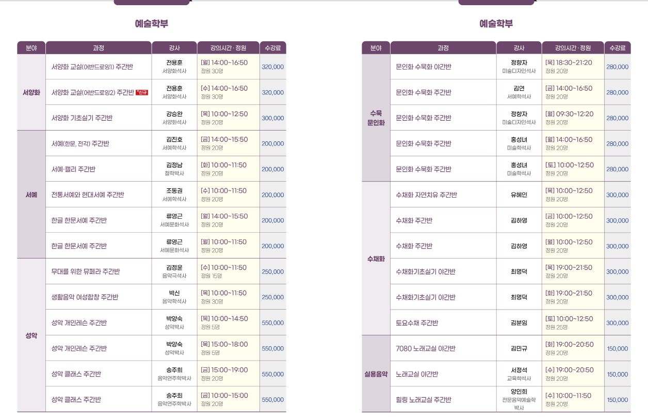Select the 서예 category cell
The image size is (648, 420).
tap(31, 195)
